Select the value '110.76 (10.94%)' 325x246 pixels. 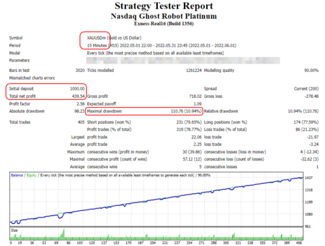[x=187, y=111]
